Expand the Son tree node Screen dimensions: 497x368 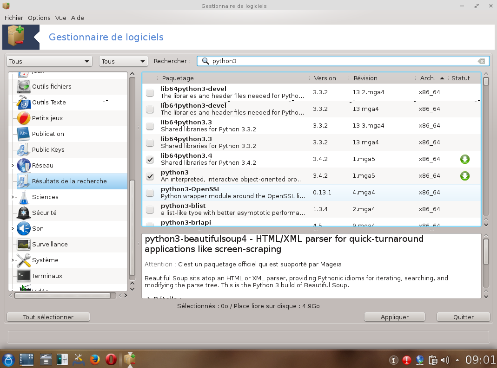click(x=13, y=228)
